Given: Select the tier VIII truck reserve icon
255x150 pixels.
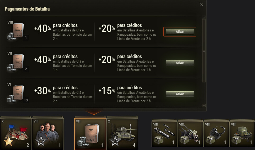Looking at the screenshot, I should click(242, 134).
